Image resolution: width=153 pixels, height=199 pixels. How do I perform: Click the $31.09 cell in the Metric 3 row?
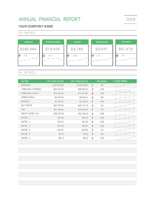(x=61, y=126)
